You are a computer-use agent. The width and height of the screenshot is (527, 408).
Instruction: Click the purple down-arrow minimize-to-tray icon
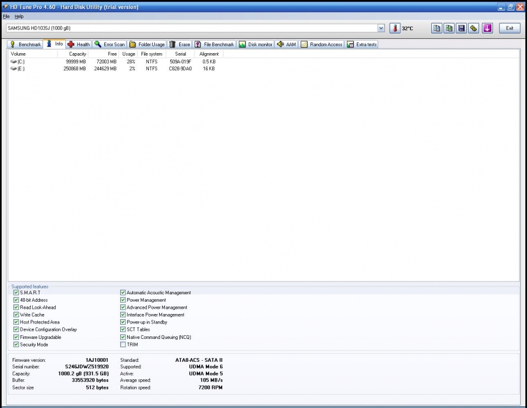pyautogui.click(x=487, y=28)
